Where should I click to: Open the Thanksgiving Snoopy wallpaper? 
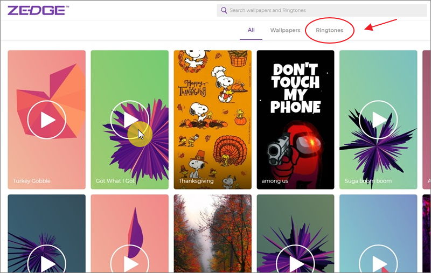coord(212,120)
